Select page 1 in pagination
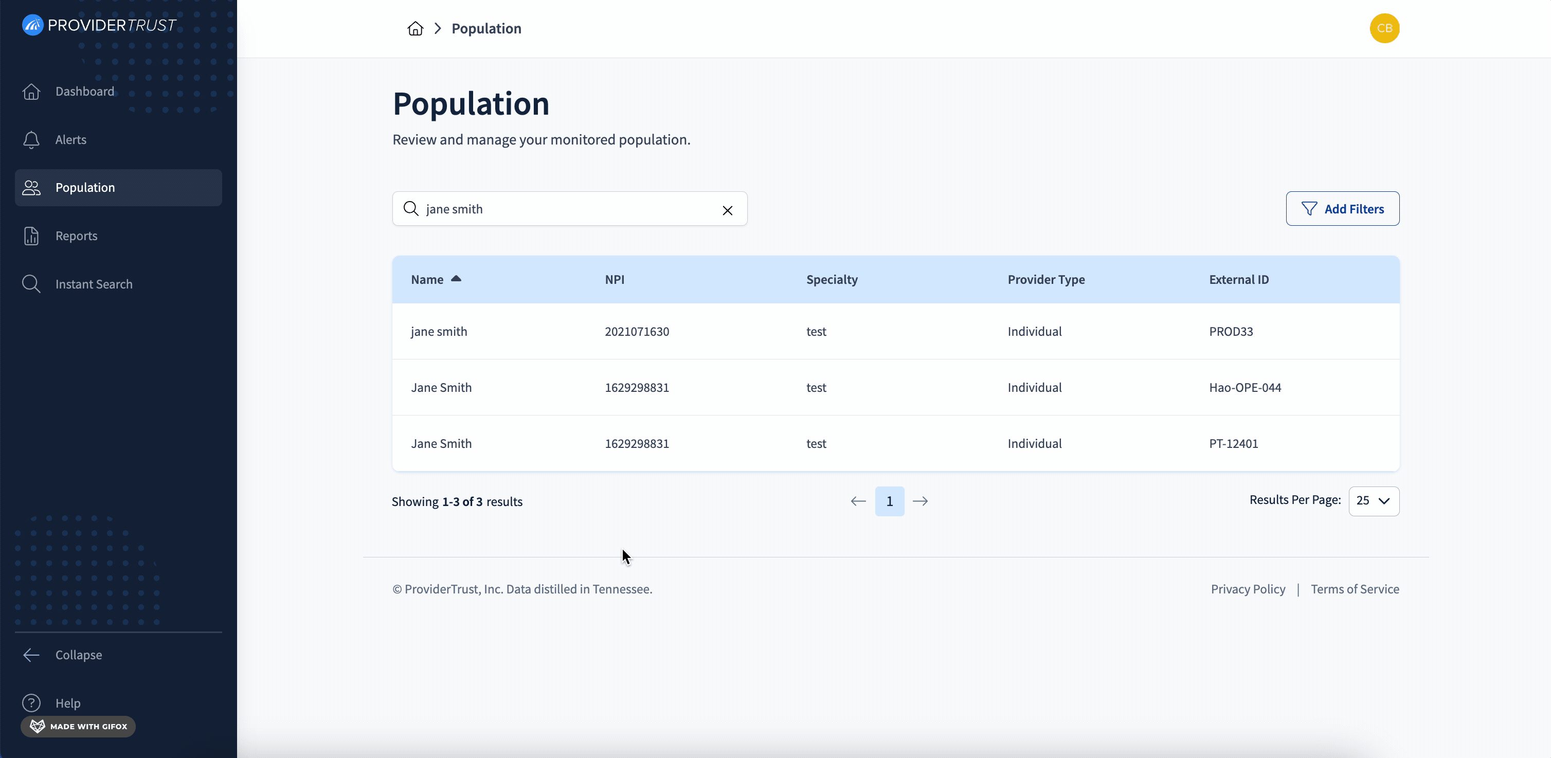The image size is (1551, 758). [x=889, y=501]
